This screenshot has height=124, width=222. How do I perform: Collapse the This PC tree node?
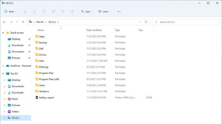(3, 74)
